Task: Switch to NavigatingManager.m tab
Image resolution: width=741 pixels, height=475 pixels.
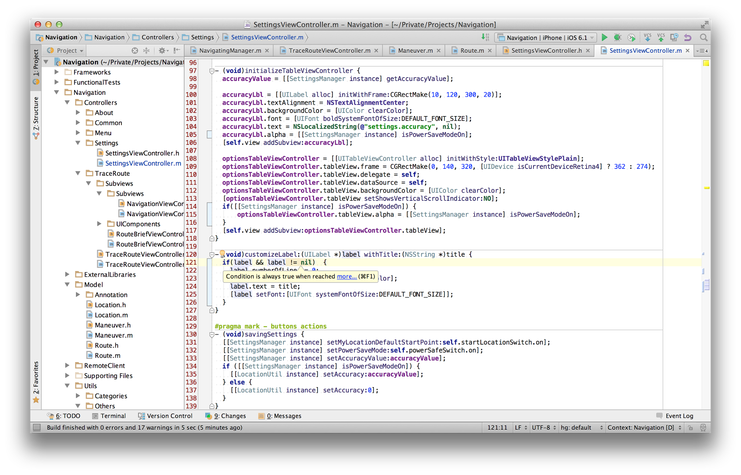Action: coord(230,50)
